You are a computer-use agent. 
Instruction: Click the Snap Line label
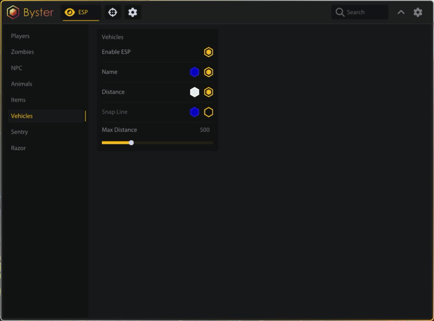pos(114,112)
